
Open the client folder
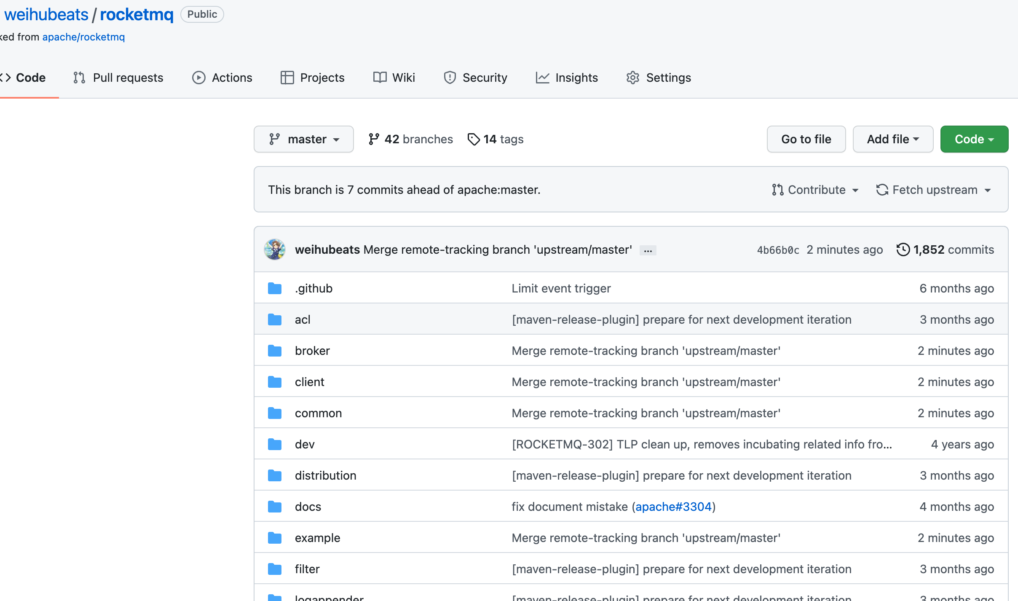pyautogui.click(x=310, y=382)
